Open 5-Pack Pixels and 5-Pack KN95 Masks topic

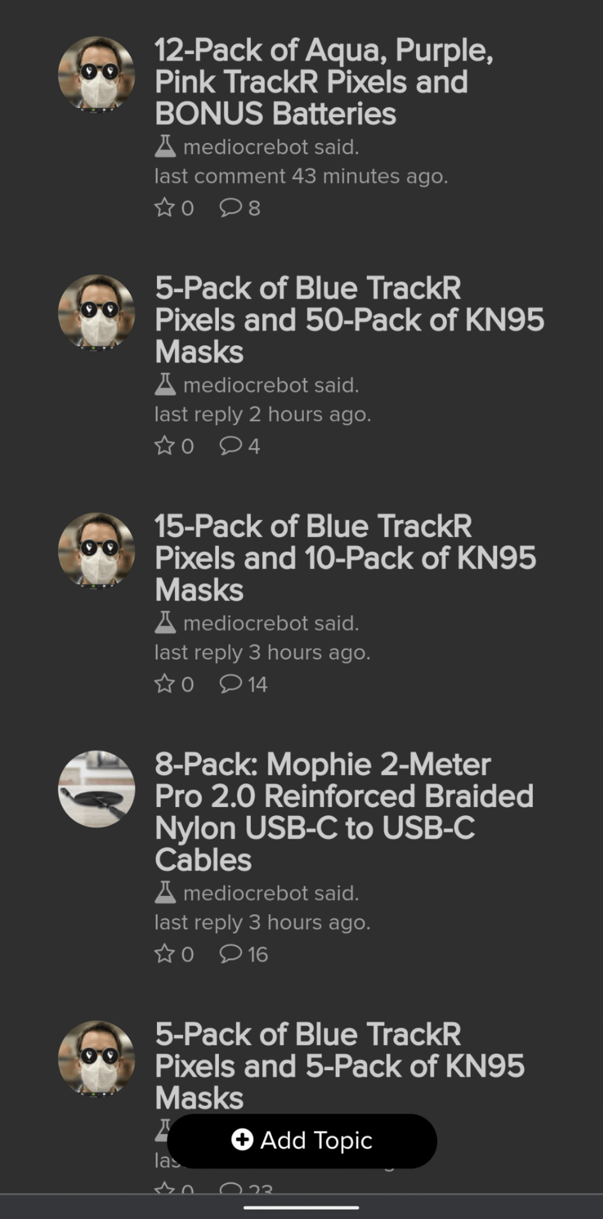tap(340, 1065)
